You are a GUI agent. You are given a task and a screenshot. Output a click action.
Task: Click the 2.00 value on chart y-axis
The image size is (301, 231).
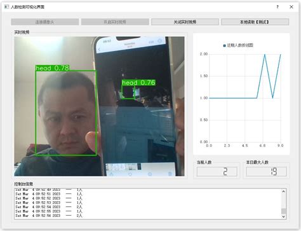point(204,54)
